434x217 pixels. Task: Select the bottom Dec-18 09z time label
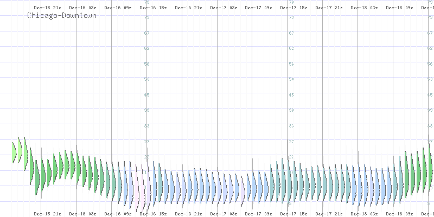pos(399,214)
